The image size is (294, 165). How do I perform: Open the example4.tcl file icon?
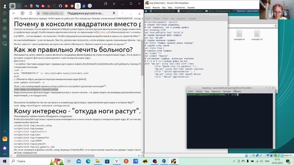[x=239, y=35]
